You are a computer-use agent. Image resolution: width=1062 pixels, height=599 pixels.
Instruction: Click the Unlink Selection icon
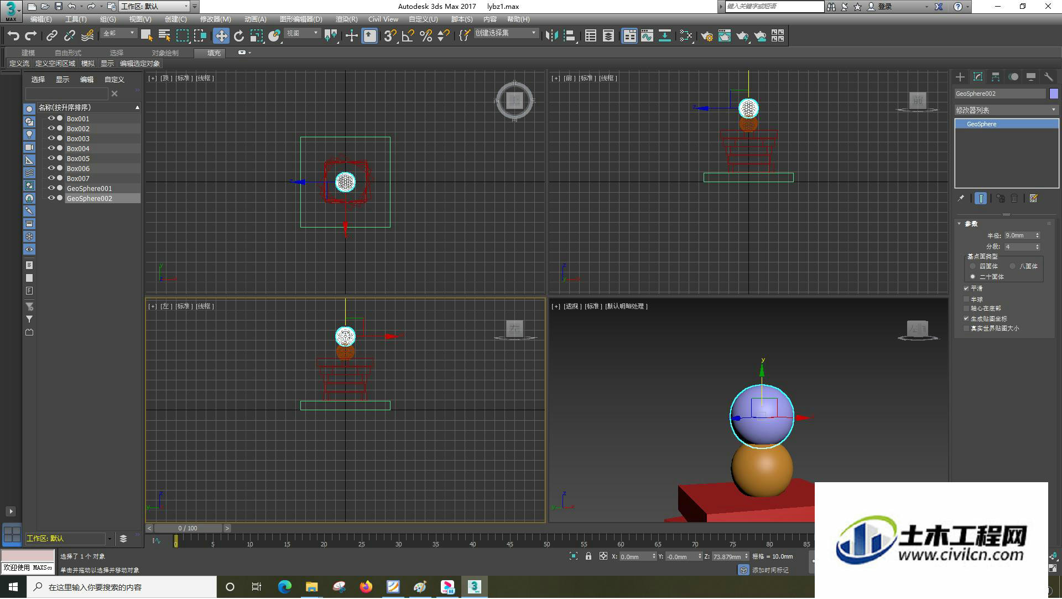click(70, 36)
